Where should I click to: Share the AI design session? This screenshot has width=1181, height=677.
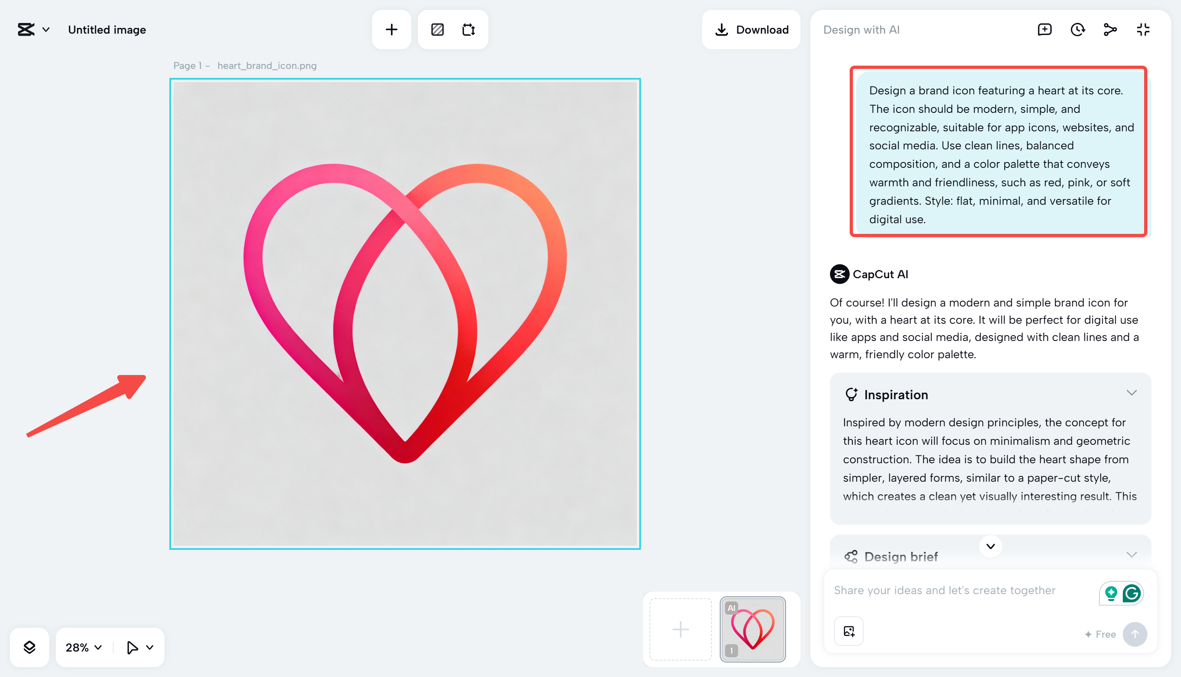click(1110, 29)
